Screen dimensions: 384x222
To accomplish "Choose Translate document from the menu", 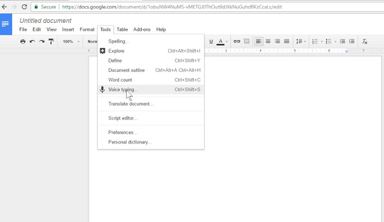I will [151, 104].
